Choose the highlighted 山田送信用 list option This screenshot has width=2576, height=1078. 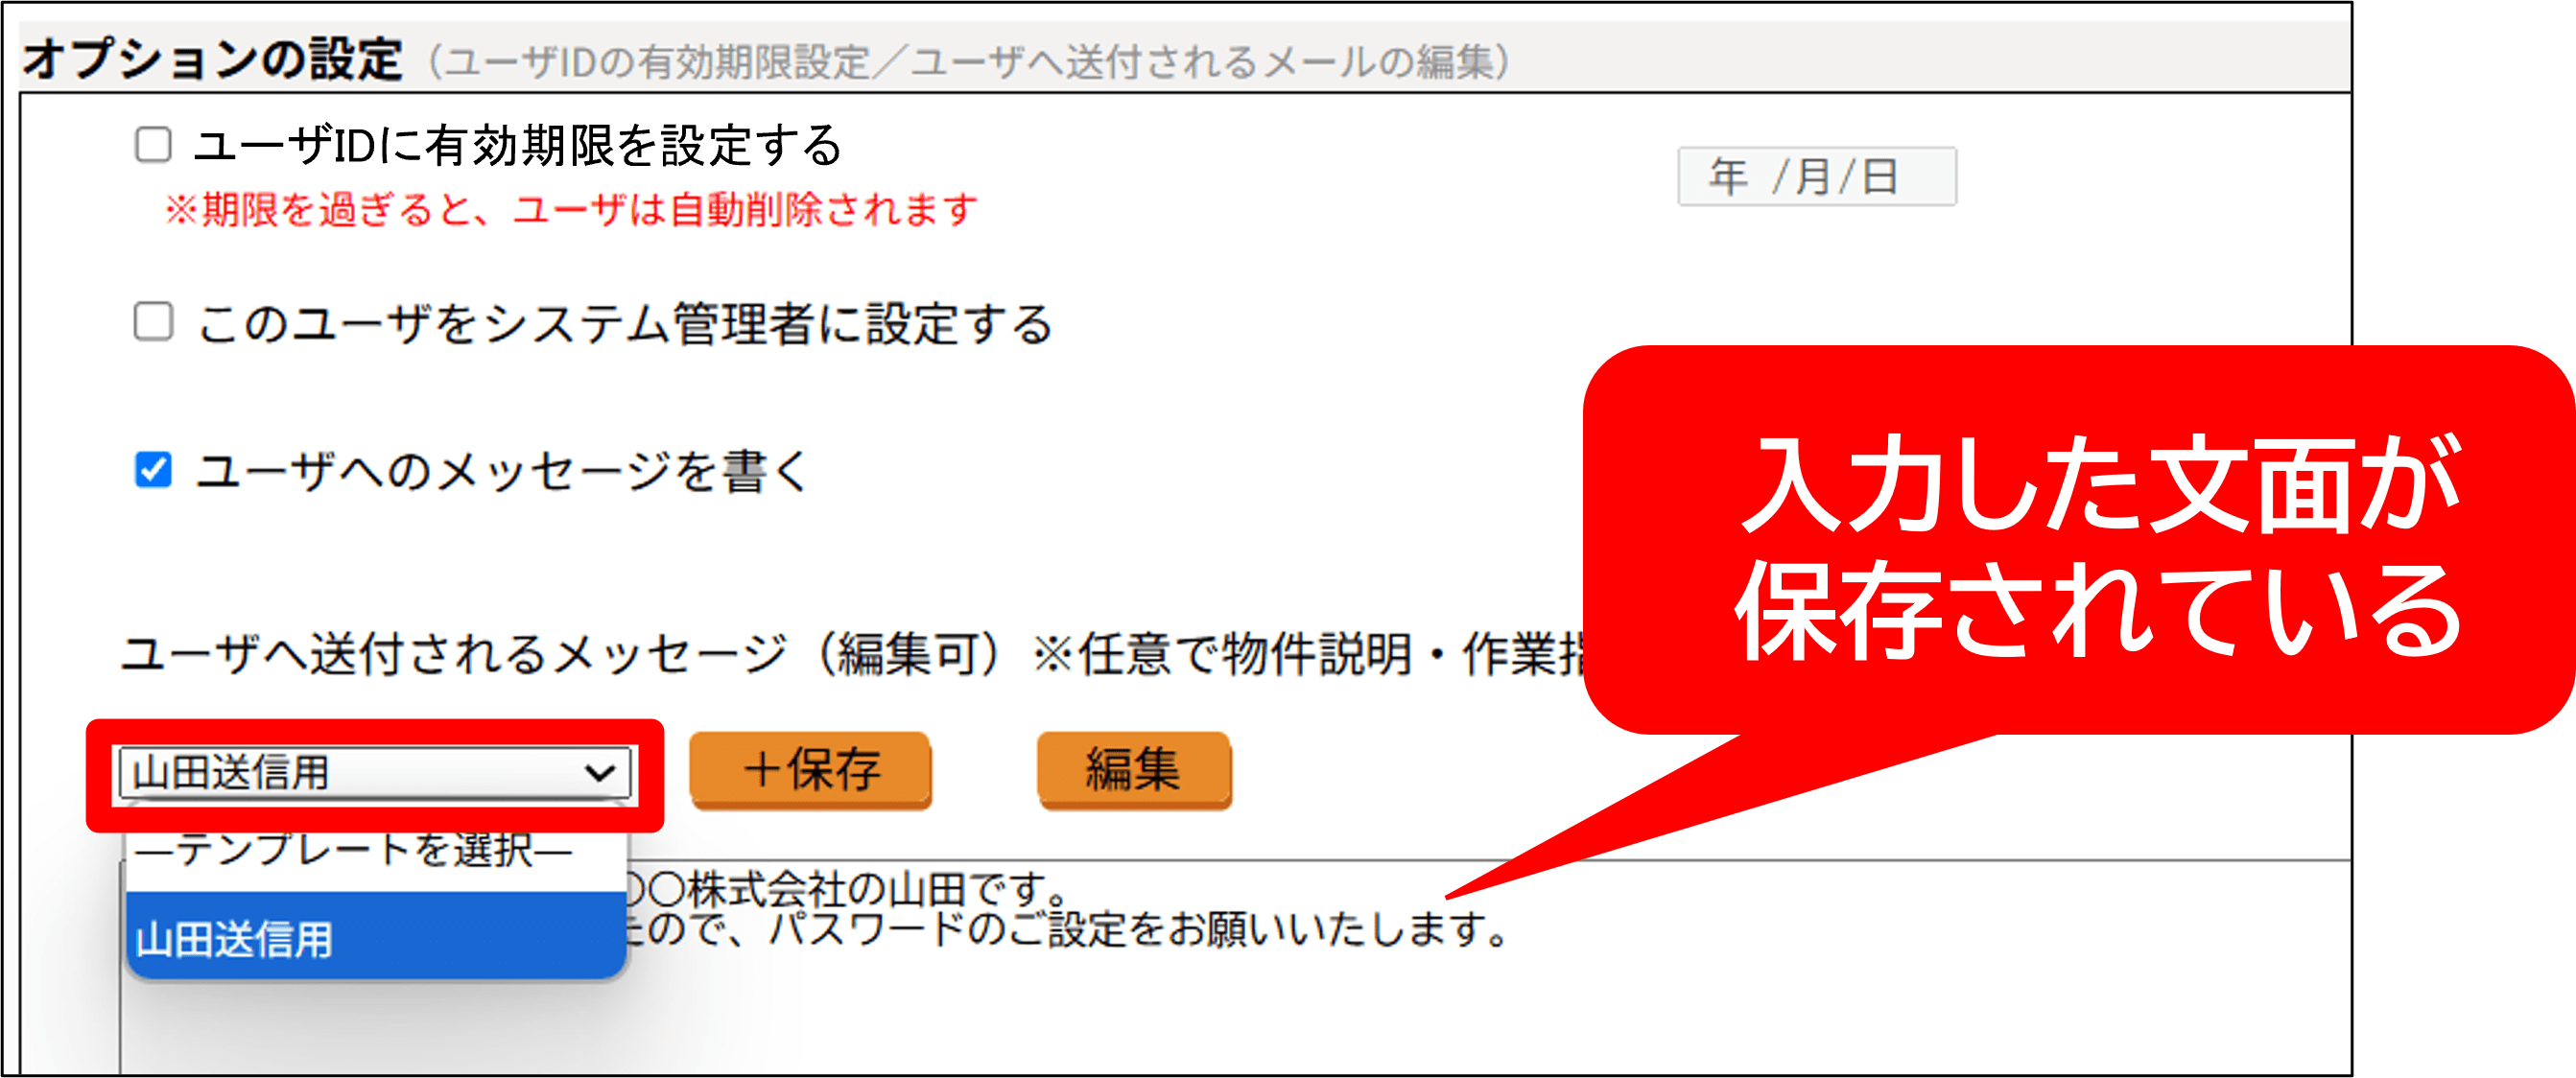tap(376, 937)
